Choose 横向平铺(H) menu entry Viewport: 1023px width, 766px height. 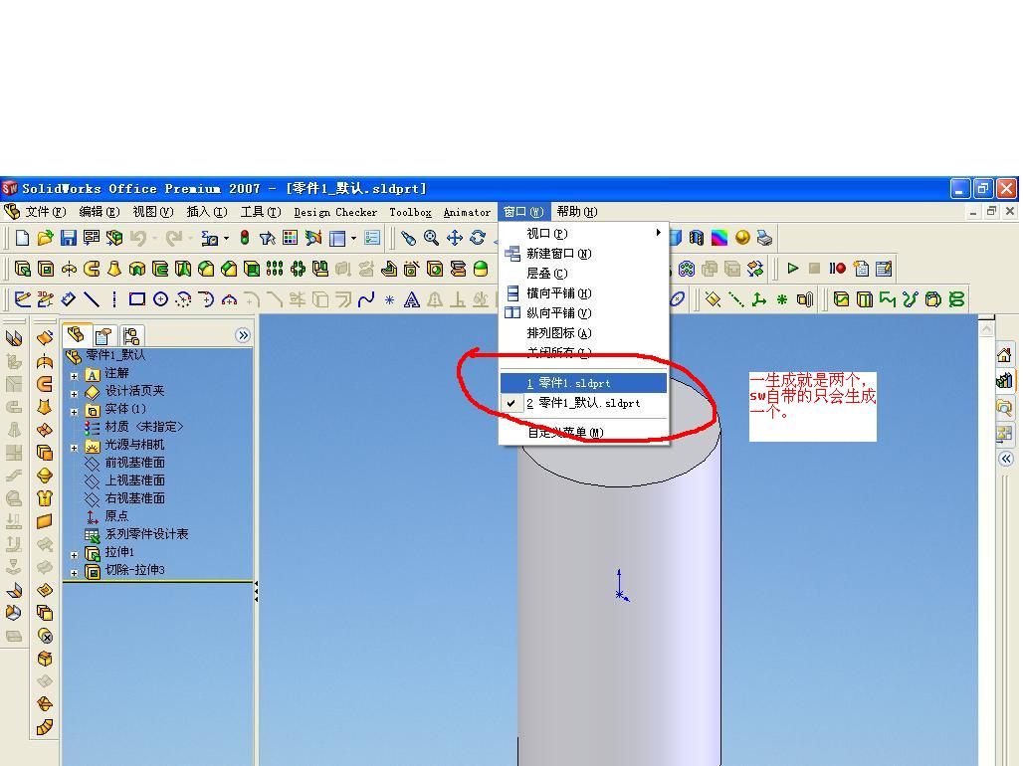pos(584,293)
